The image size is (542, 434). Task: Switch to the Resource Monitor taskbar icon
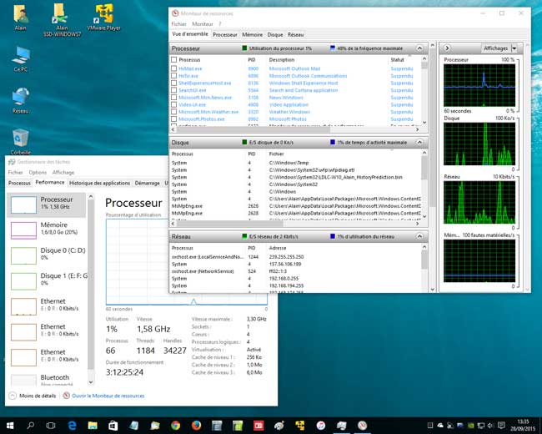[362, 426]
